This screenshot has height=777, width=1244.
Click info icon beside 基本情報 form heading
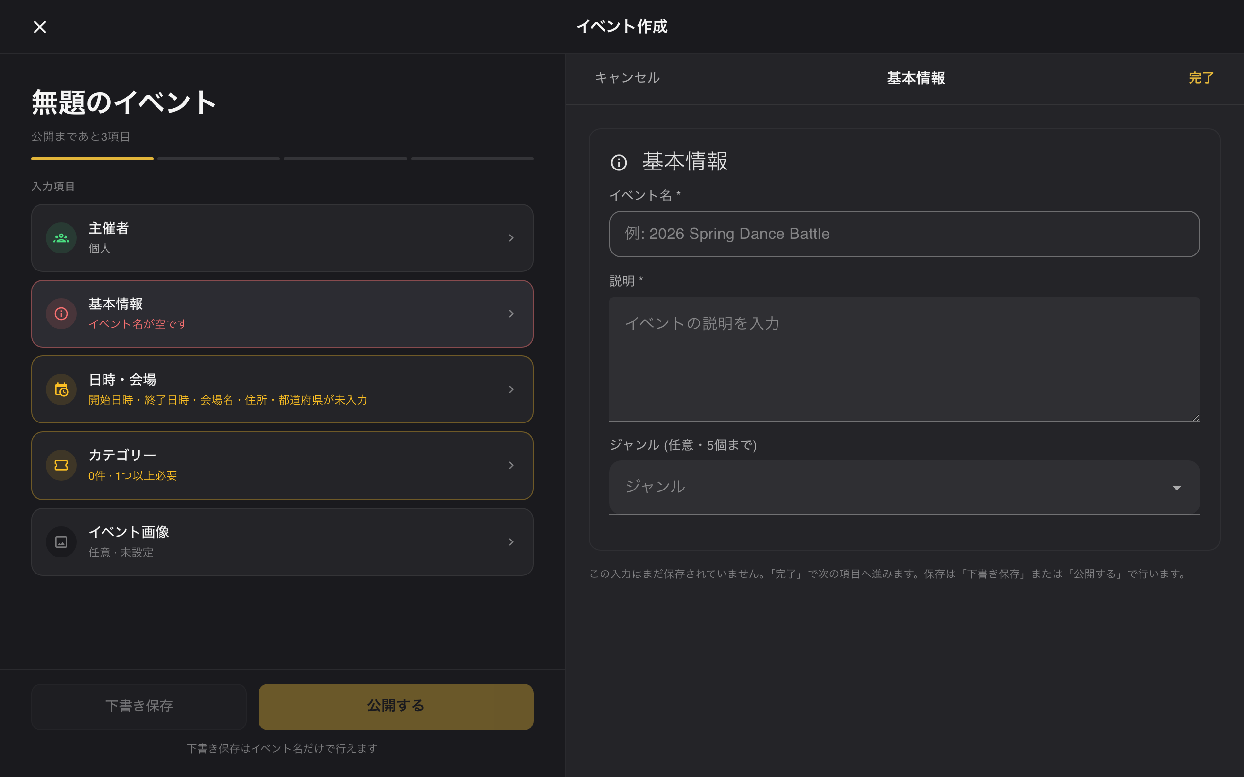(x=619, y=162)
